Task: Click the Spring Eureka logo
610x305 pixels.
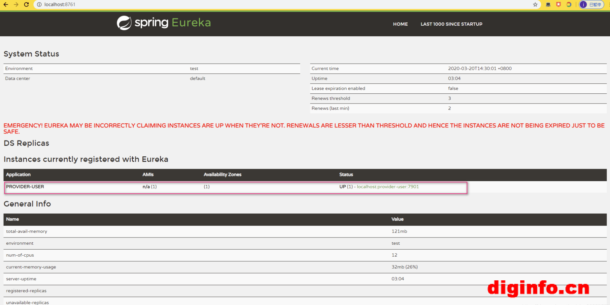Action: (164, 23)
